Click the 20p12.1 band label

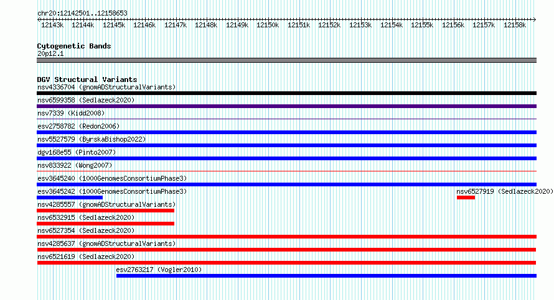(x=50, y=53)
